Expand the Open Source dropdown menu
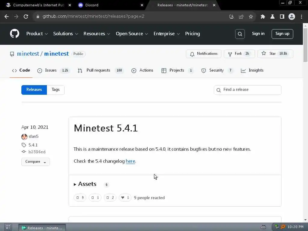Image resolution: width=308 pixels, height=231 pixels. coord(132,34)
